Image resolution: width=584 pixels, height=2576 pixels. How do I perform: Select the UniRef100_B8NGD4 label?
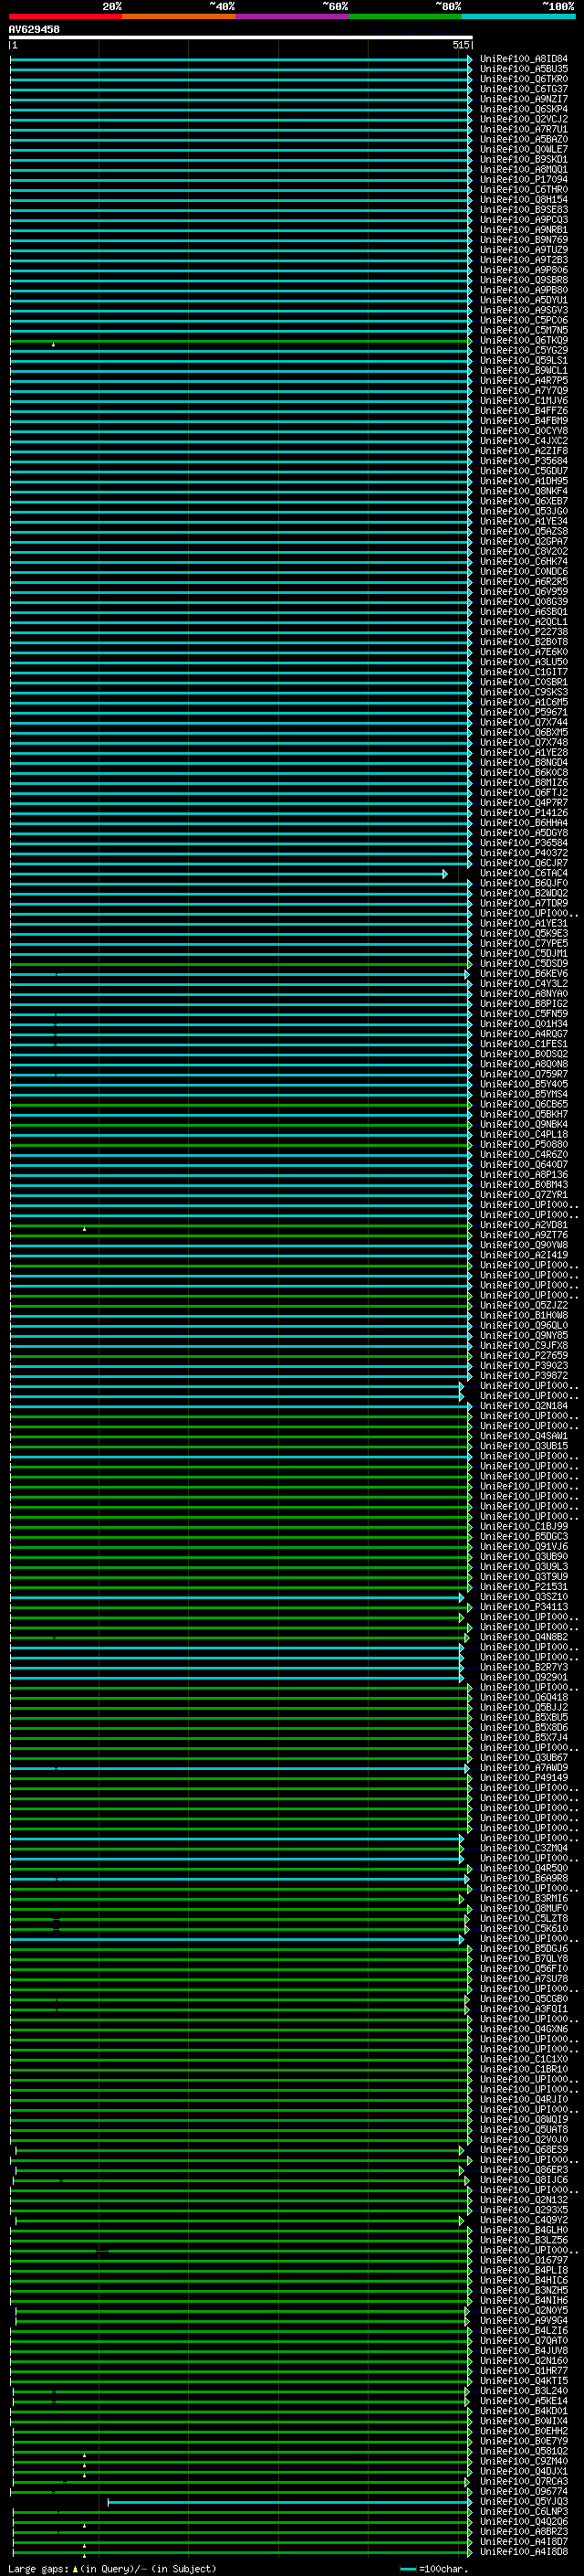click(524, 762)
